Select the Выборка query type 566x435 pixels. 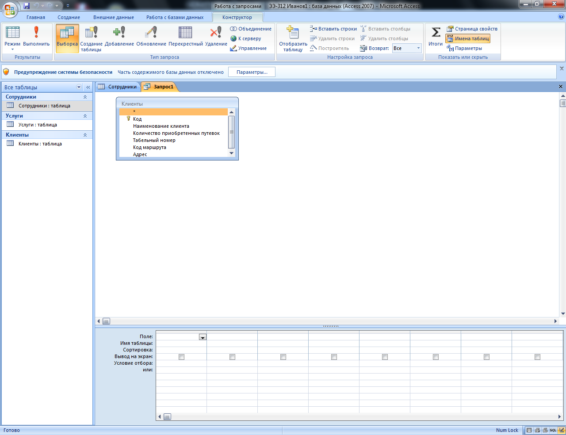point(67,38)
